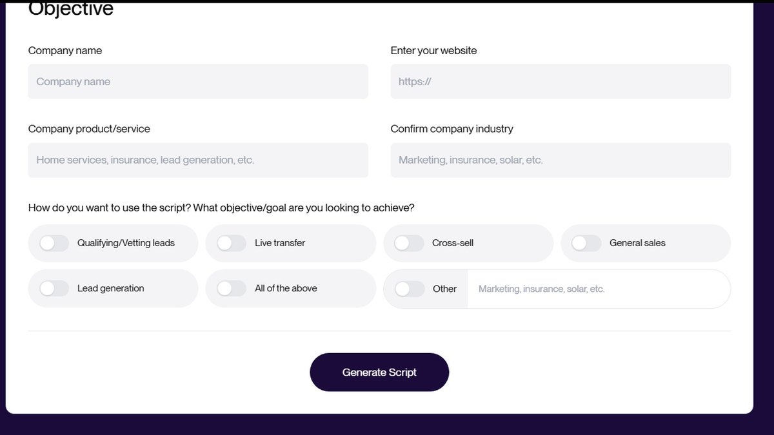
Task: Click the script objective question text
Action: [x=221, y=208]
